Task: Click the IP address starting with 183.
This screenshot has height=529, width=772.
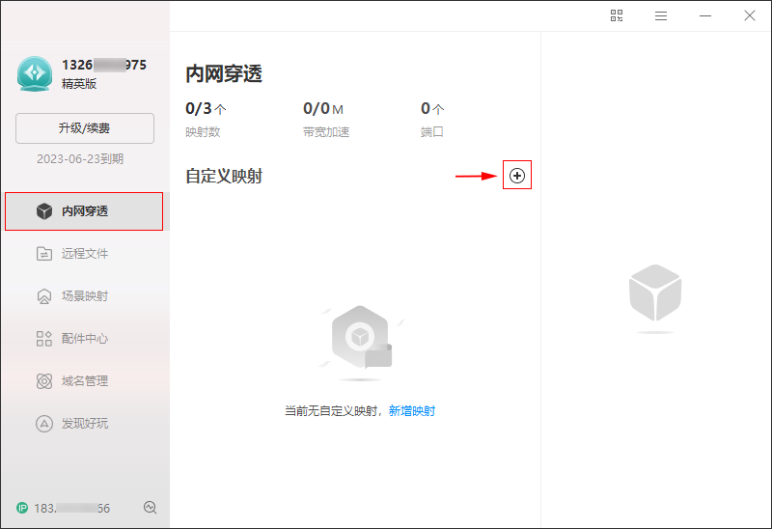Action: pyautogui.click(x=71, y=508)
